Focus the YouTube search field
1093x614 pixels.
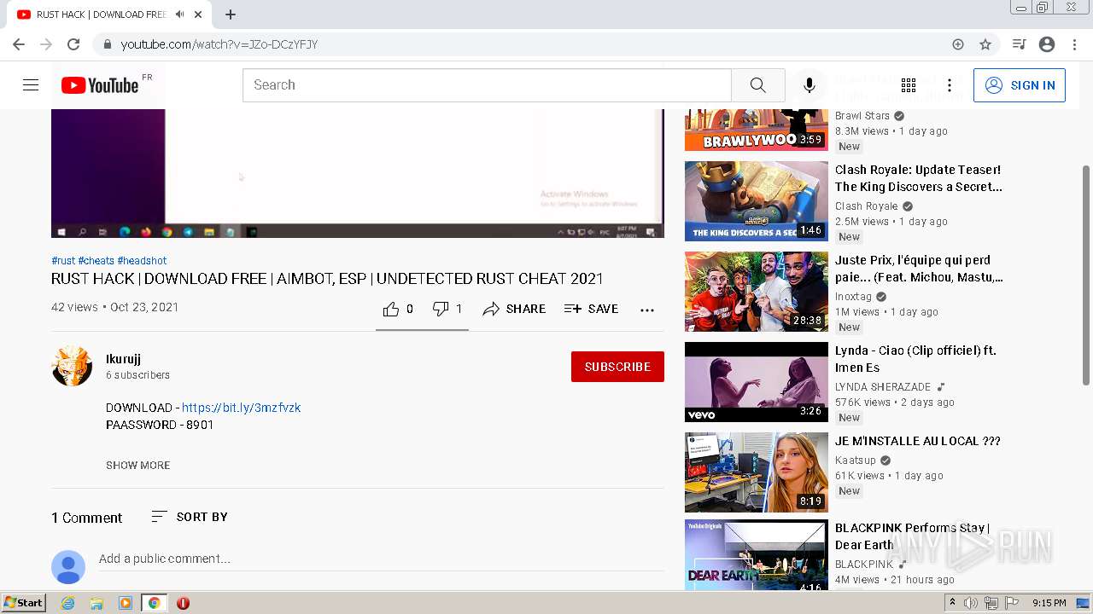coord(487,85)
